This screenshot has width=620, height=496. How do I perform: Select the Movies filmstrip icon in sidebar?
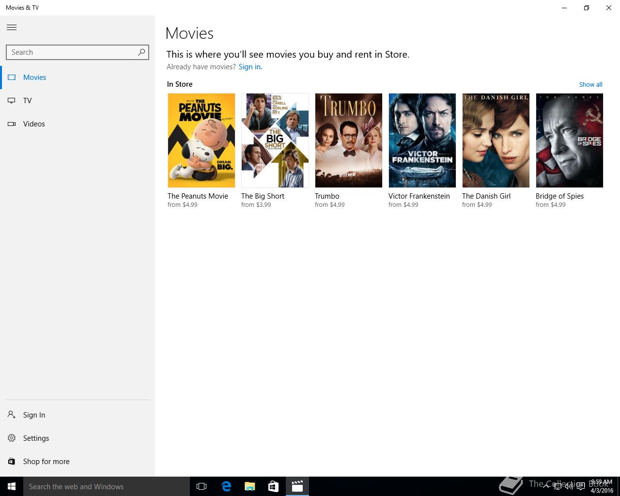point(12,77)
